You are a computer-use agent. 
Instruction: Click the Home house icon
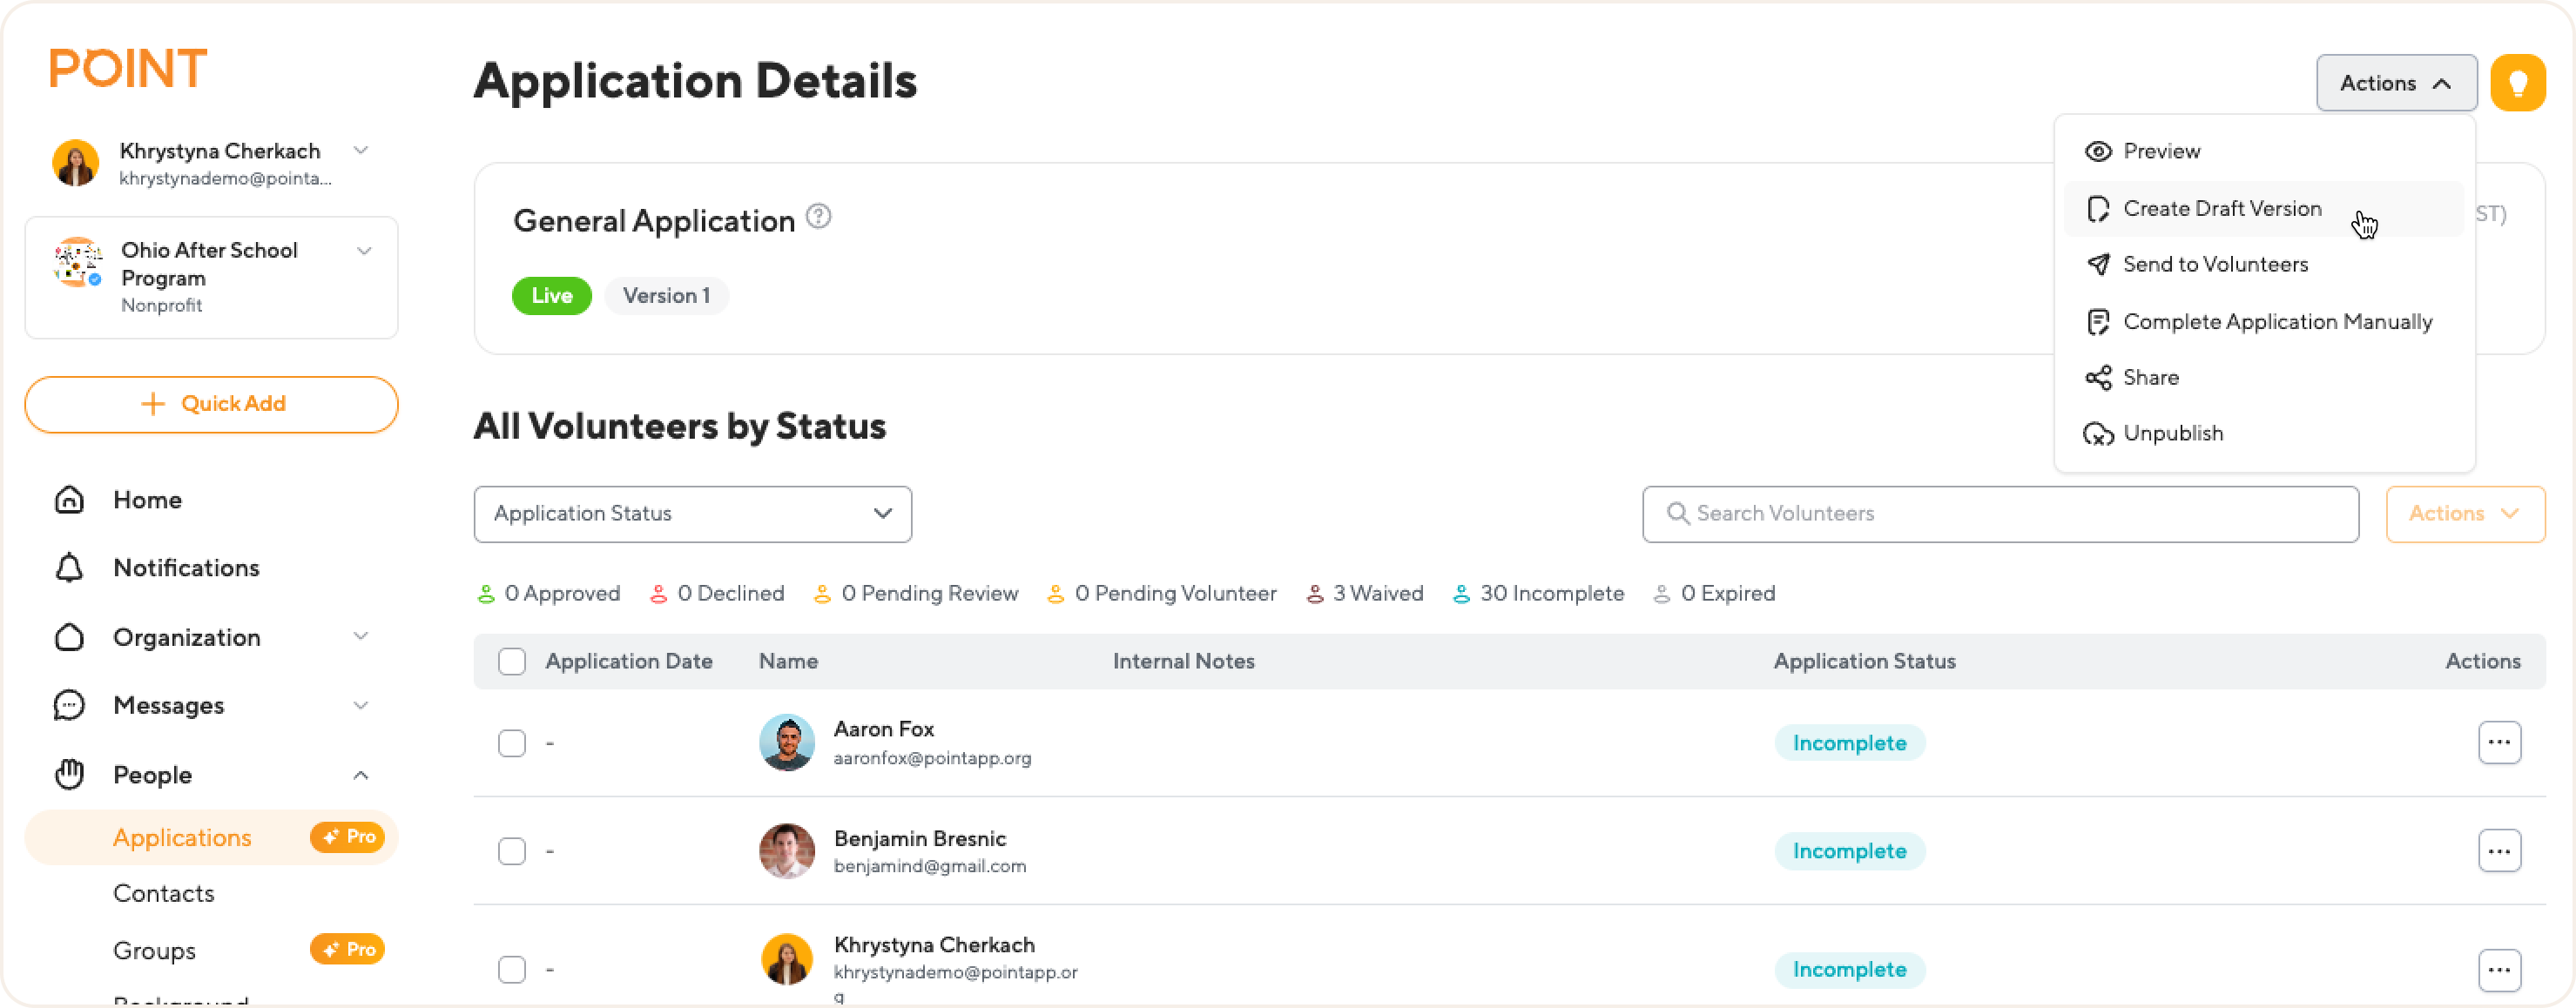(x=69, y=500)
